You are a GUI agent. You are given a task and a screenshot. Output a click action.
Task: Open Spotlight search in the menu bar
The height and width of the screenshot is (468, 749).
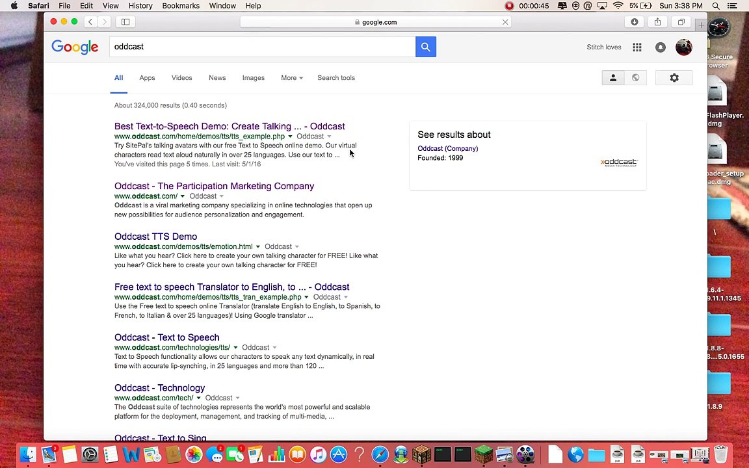pos(716,6)
